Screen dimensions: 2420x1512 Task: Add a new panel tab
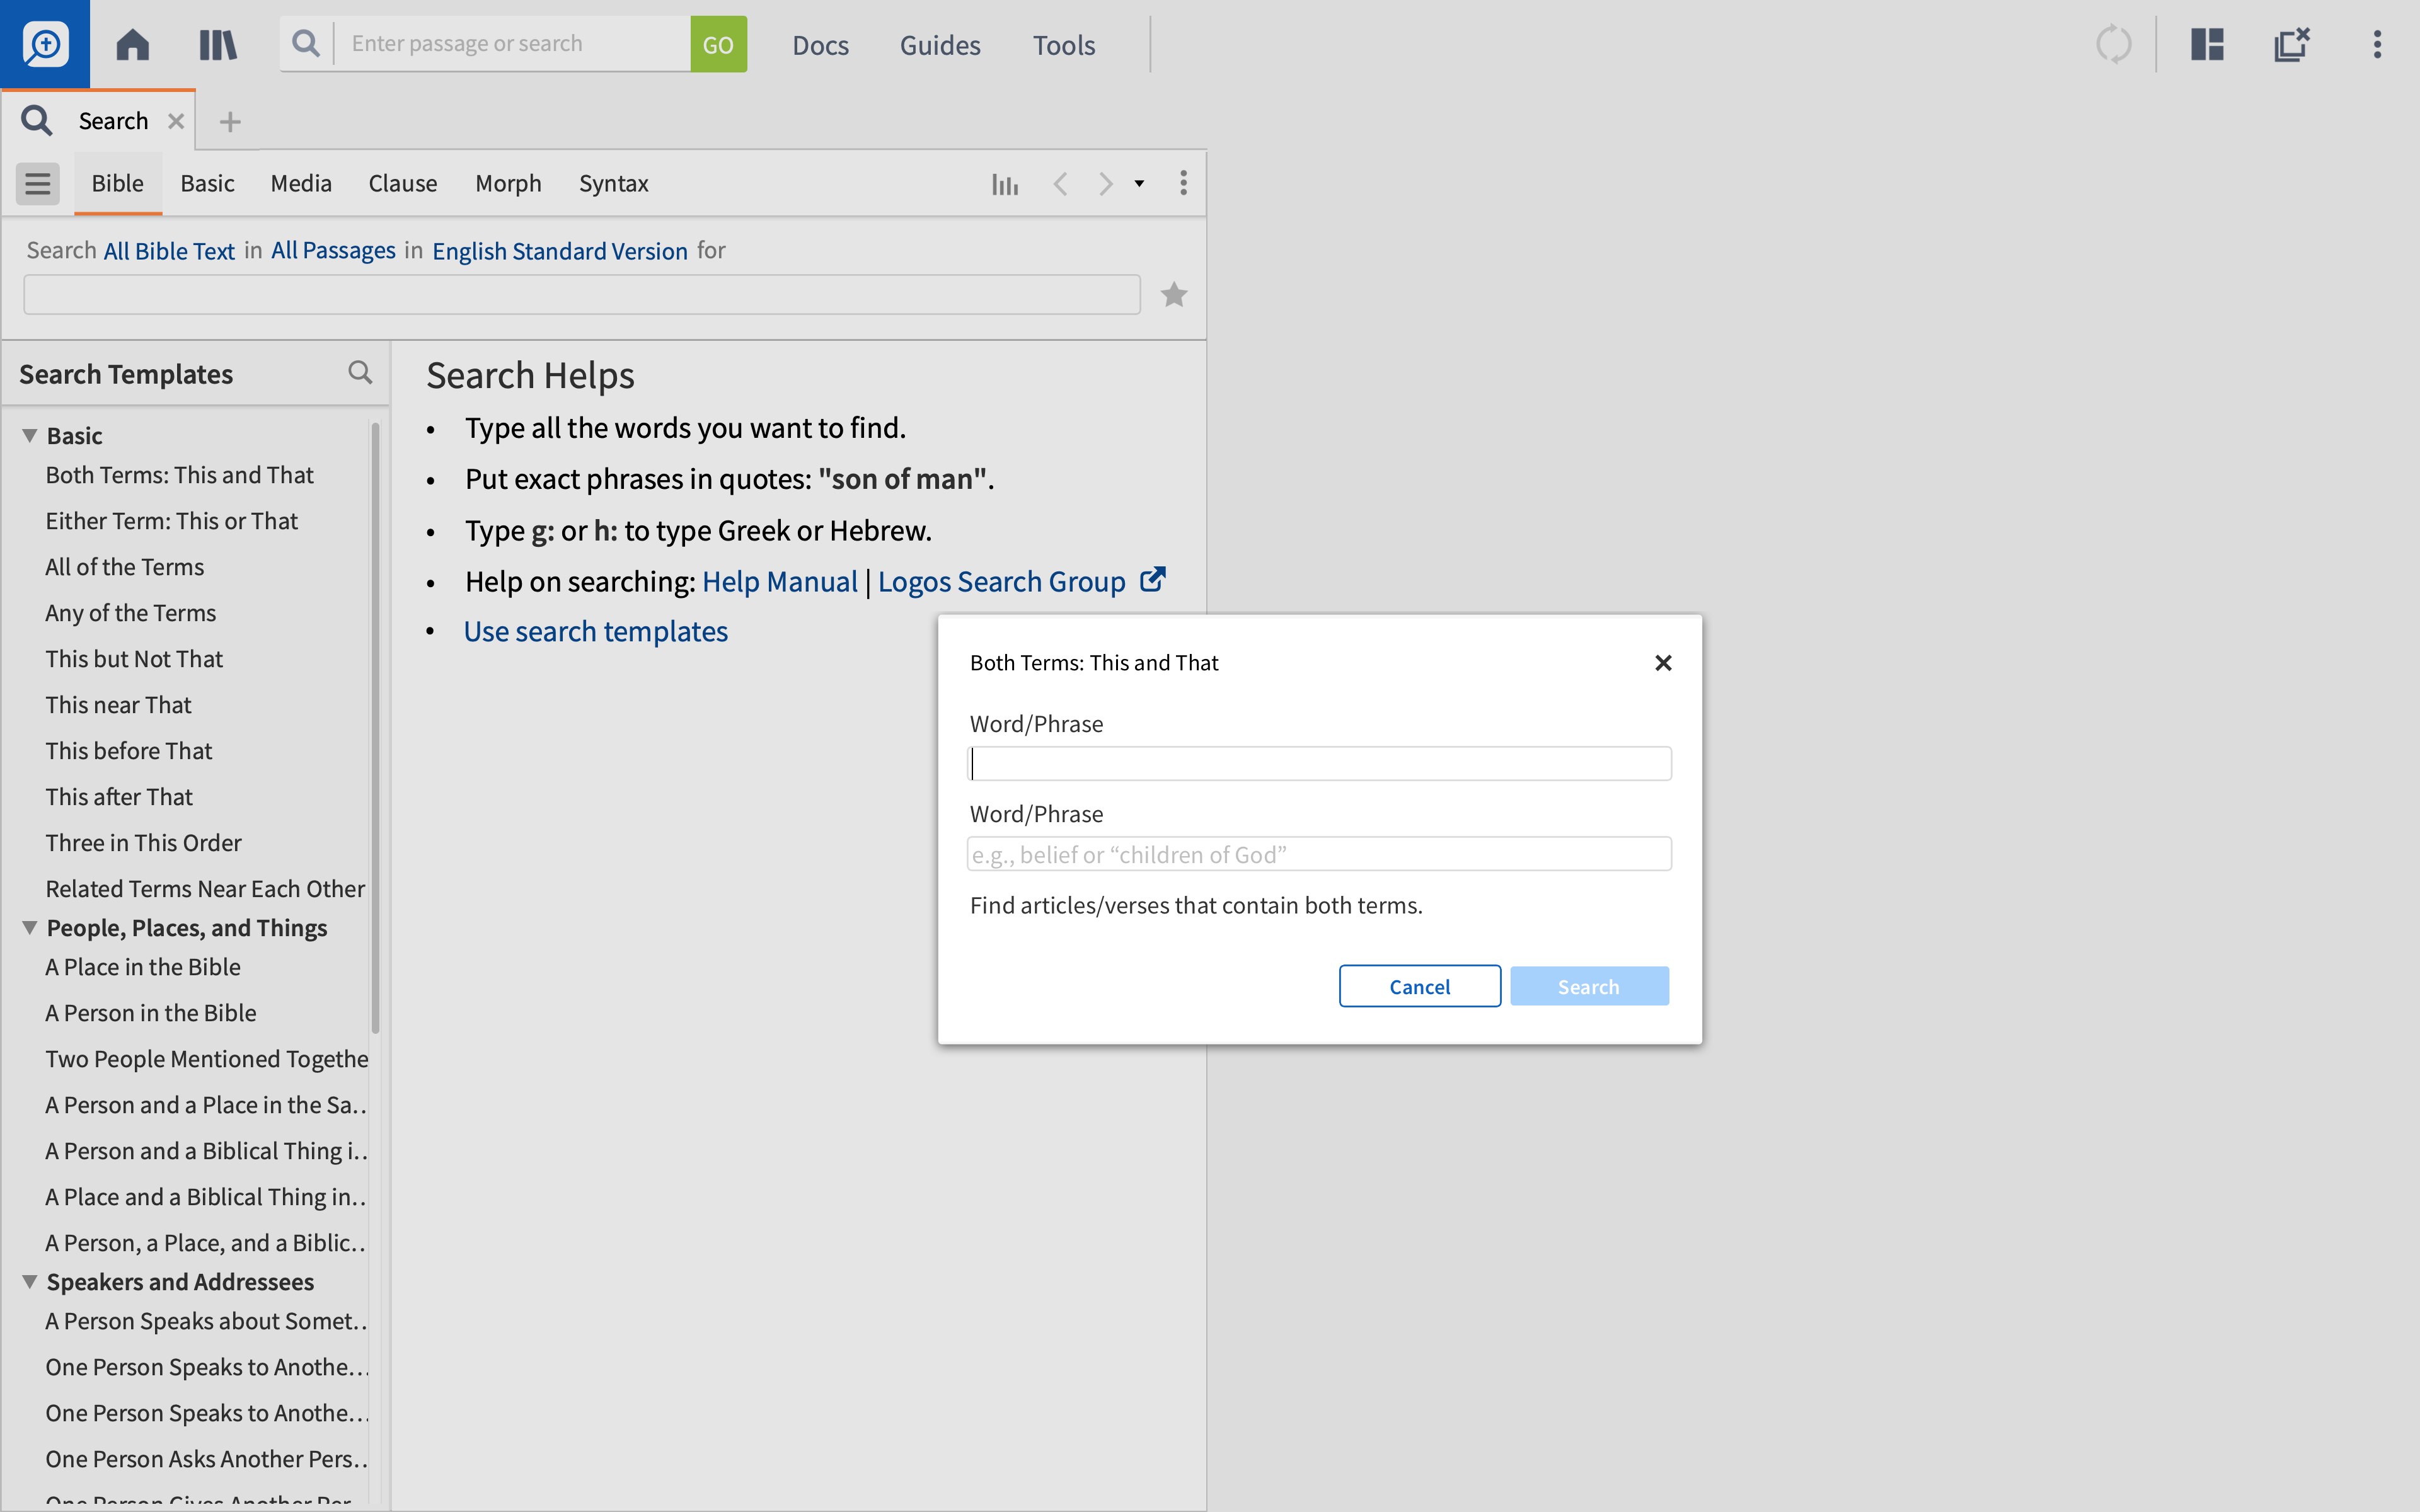230,122
